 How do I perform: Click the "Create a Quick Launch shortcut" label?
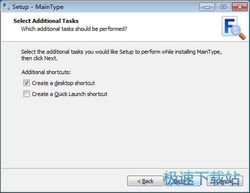coord(70,94)
